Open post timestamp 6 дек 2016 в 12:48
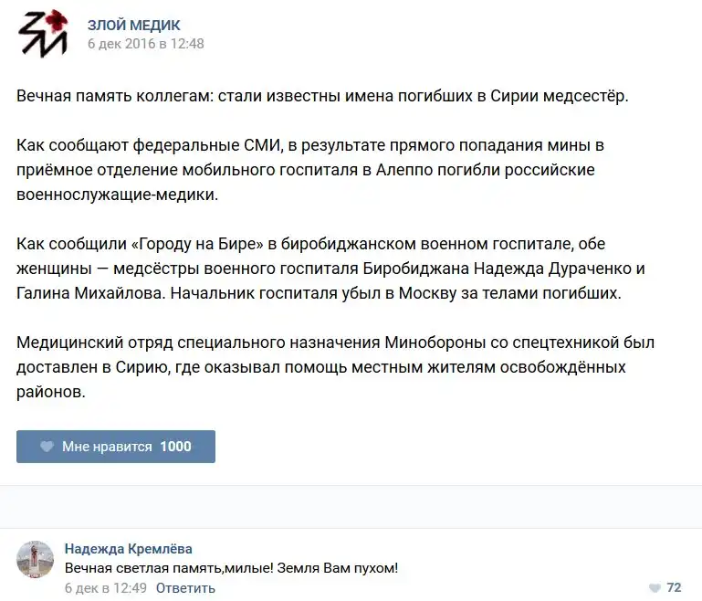Screen dimensions: 702x601 pos(145,43)
